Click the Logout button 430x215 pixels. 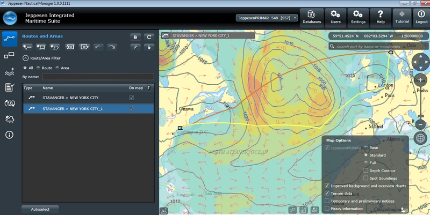(421, 18)
